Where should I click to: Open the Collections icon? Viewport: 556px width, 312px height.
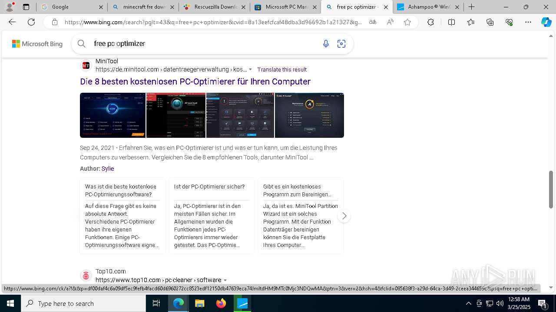pyautogui.click(x=490, y=22)
